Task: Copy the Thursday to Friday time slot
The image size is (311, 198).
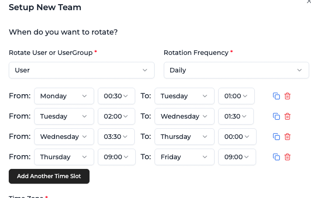Action: click(x=276, y=157)
